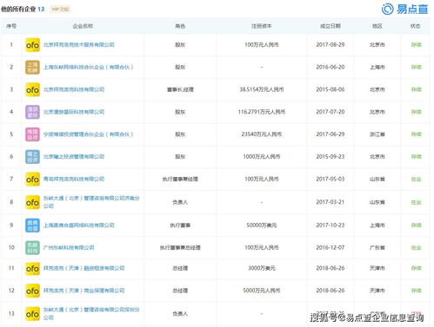
Task: Click the date 2017-03-21
Action: click(331, 202)
